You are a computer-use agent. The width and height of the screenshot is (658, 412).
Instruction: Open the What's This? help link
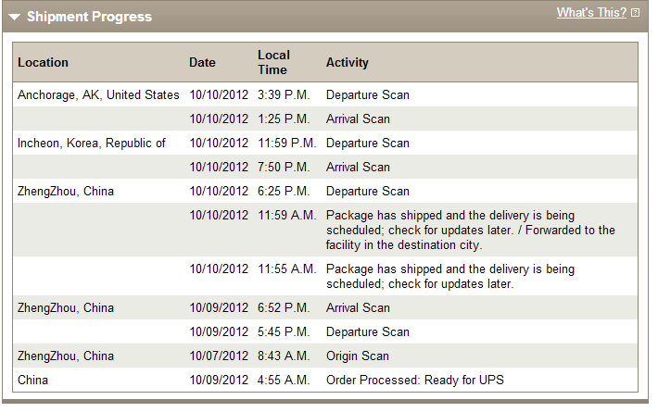(x=591, y=13)
